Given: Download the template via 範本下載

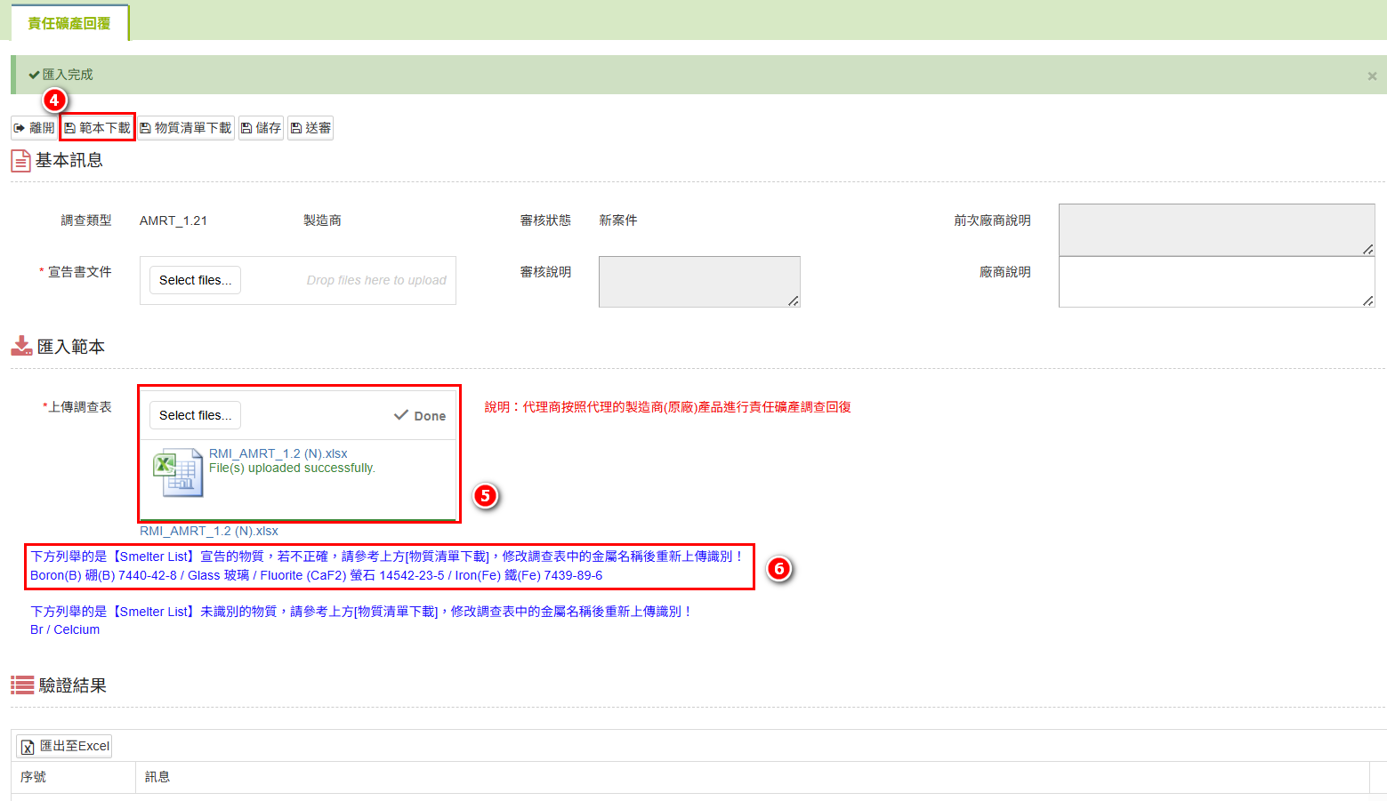Looking at the screenshot, I should 97,128.
